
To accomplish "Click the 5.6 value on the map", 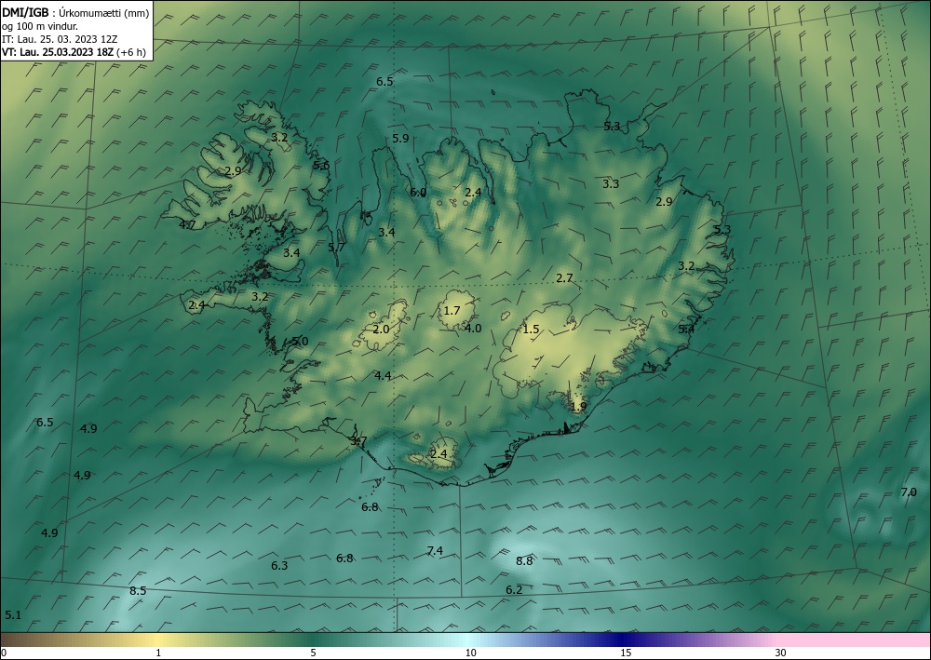I will 321,165.
